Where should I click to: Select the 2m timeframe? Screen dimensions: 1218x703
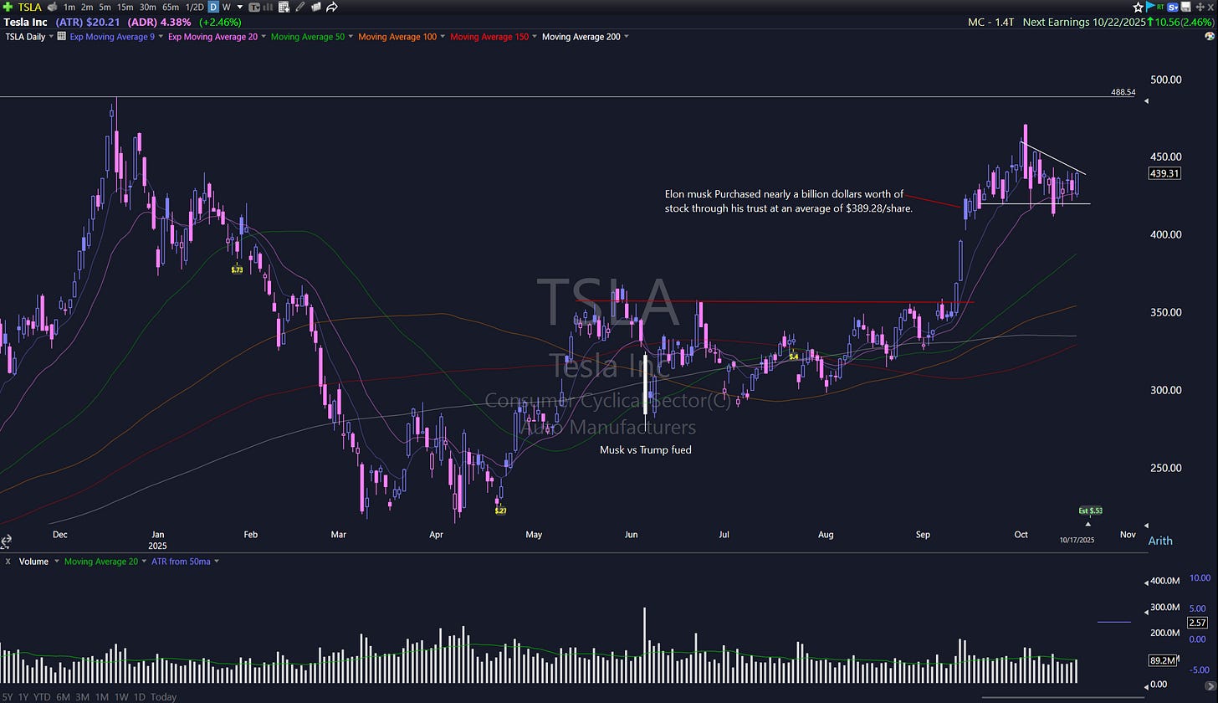click(86, 7)
